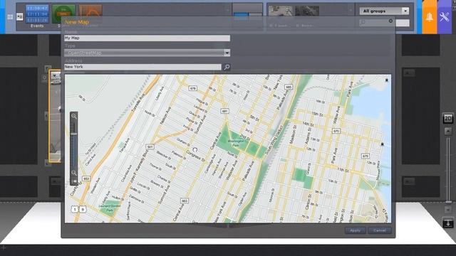Click the 11th St label on the map

(343, 170)
